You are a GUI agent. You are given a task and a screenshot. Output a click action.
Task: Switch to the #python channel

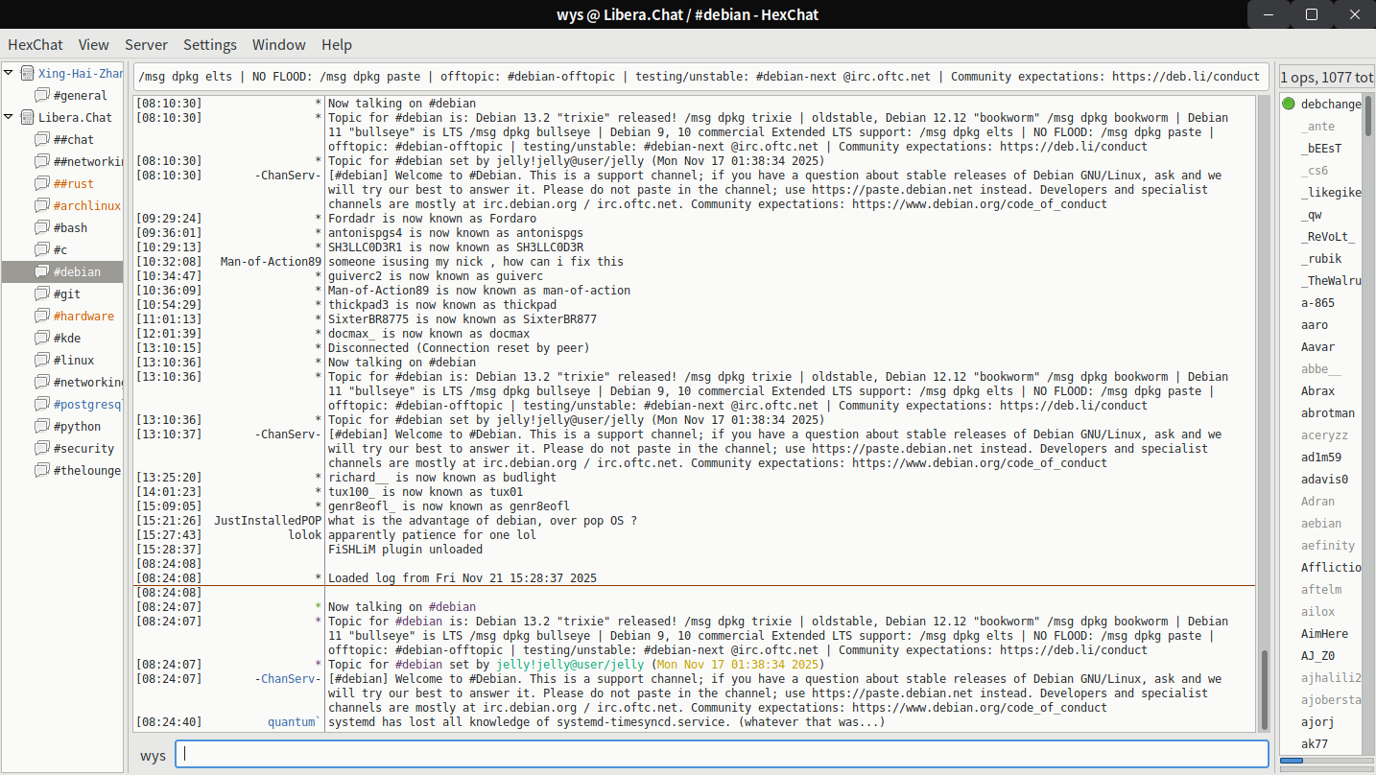(x=77, y=426)
